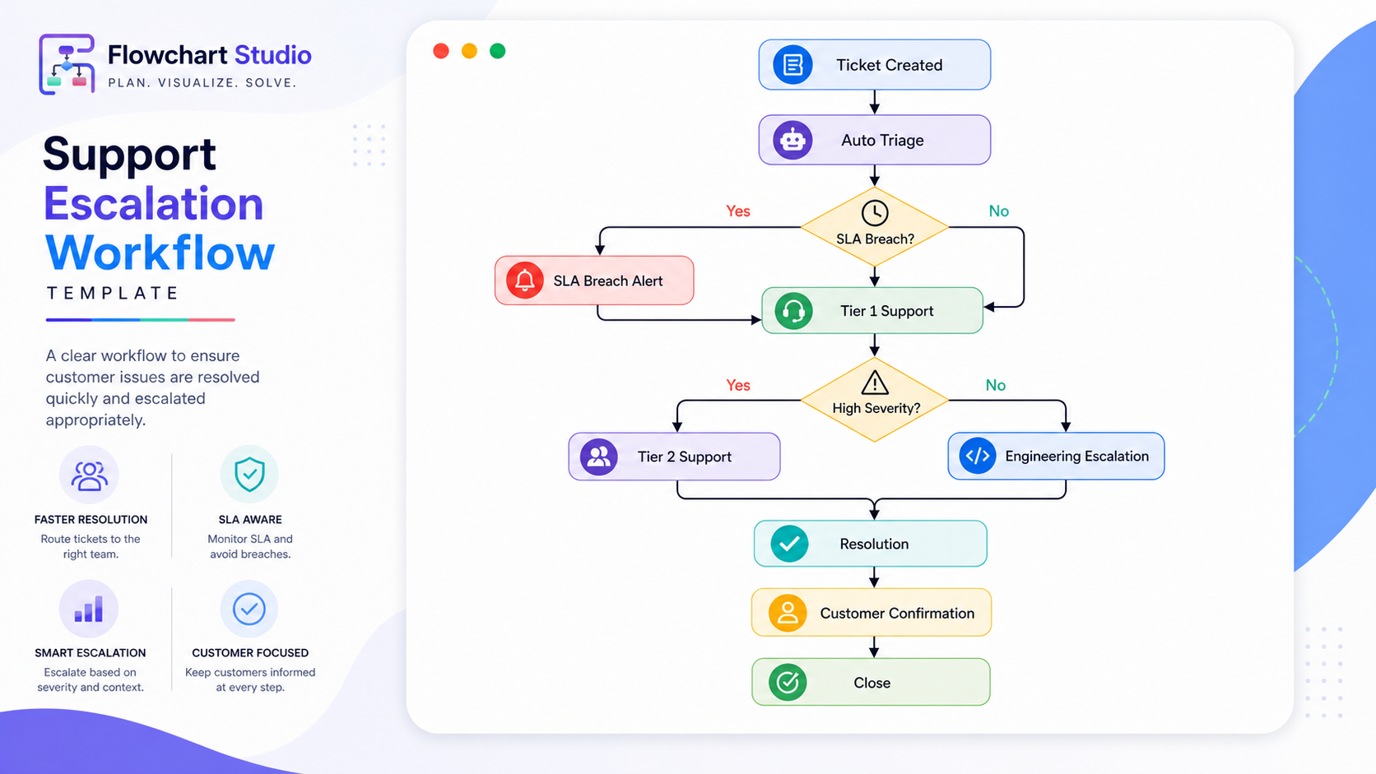This screenshot has height=774, width=1376.
Task: Click the yellow window minimize dot
Action: (x=469, y=51)
